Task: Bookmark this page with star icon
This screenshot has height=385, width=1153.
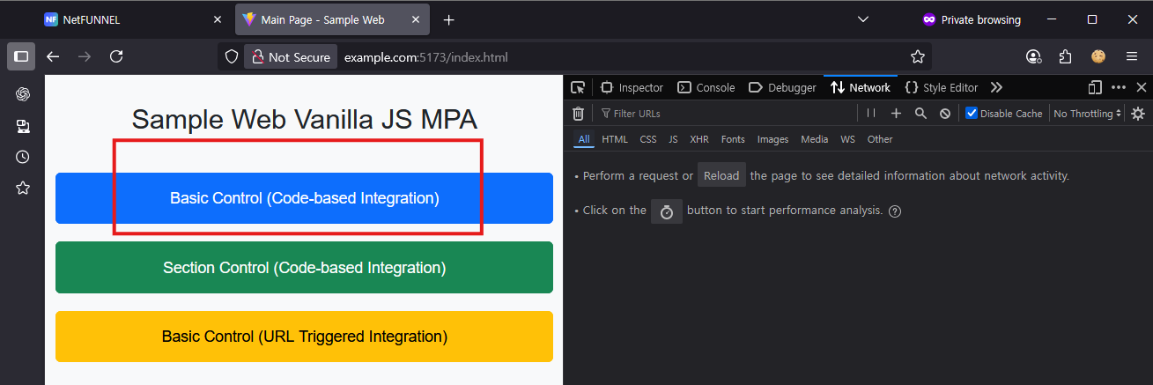Action: click(918, 56)
